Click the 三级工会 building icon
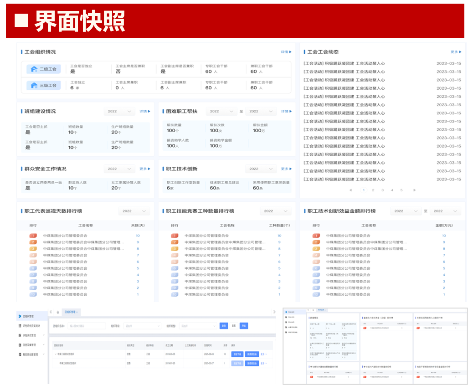468x385 pixels. coord(34,85)
